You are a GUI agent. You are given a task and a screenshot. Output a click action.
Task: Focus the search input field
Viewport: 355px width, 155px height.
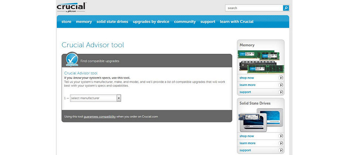254,8
